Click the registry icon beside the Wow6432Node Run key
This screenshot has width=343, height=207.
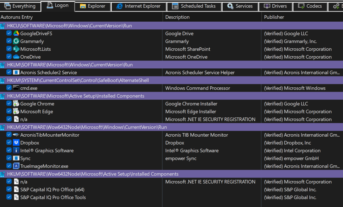coord(2,127)
